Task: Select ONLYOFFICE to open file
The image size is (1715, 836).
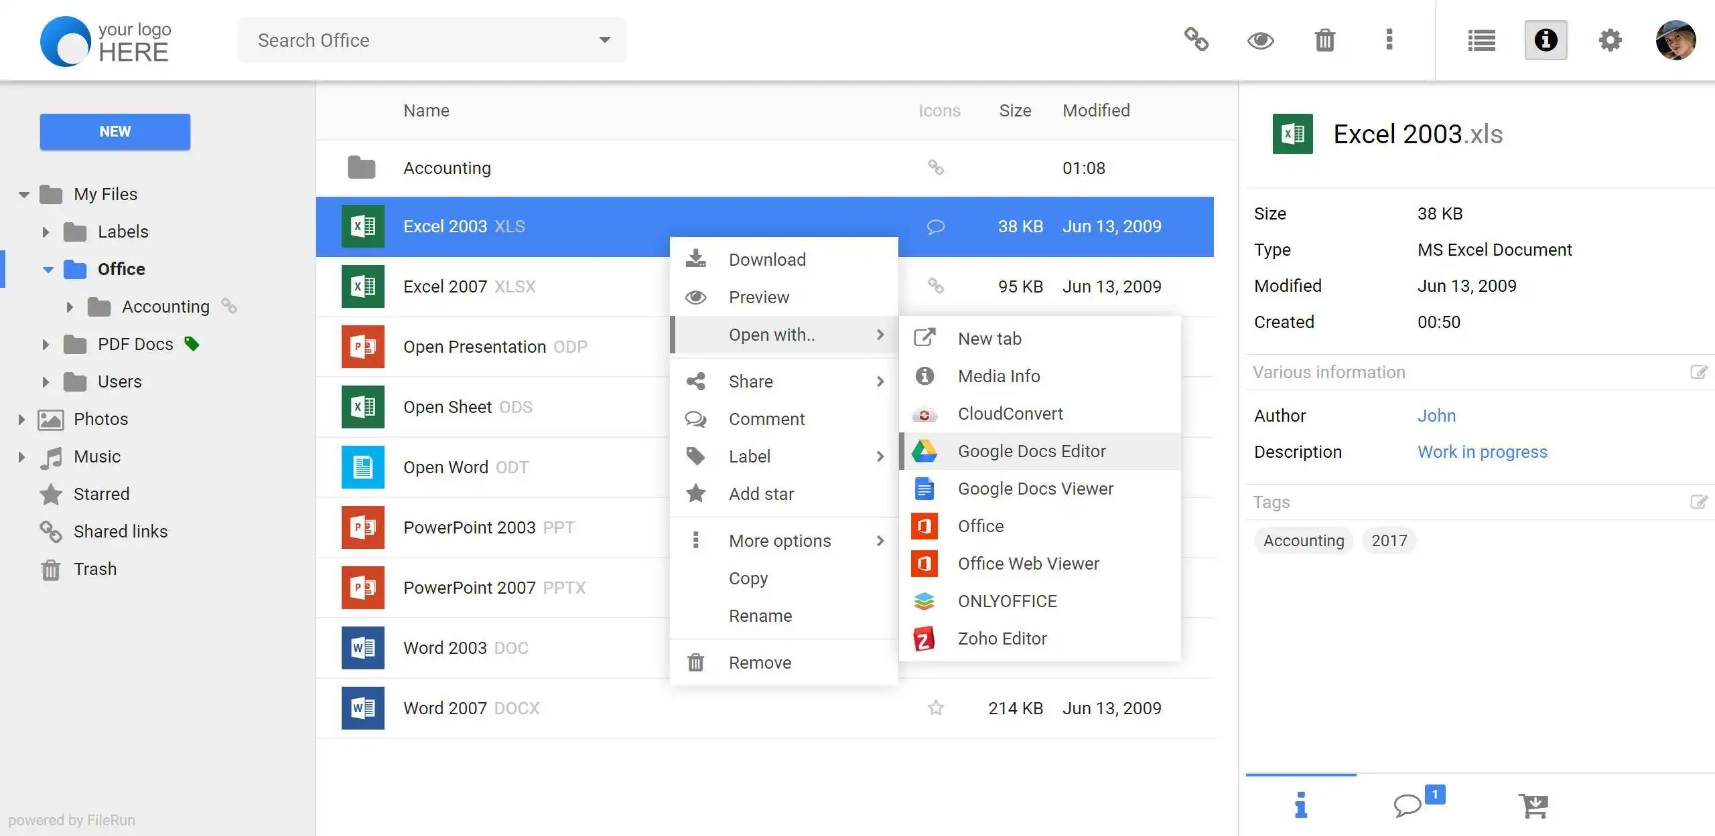Action: pos(1008,600)
